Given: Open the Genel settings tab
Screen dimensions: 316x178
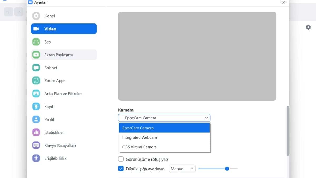Looking at the screenshot, I should [64, 16].
